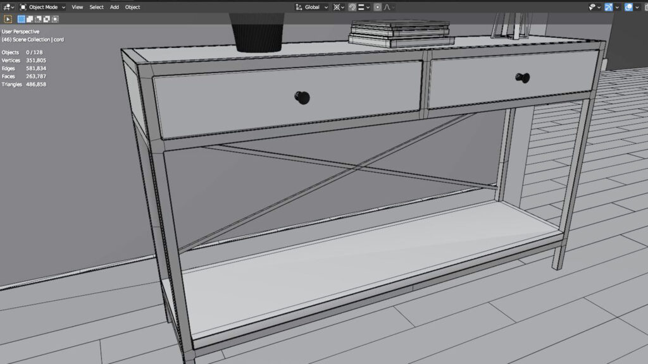Open the View menu
This screenshot has width=648, height=364.
point(77,7)
